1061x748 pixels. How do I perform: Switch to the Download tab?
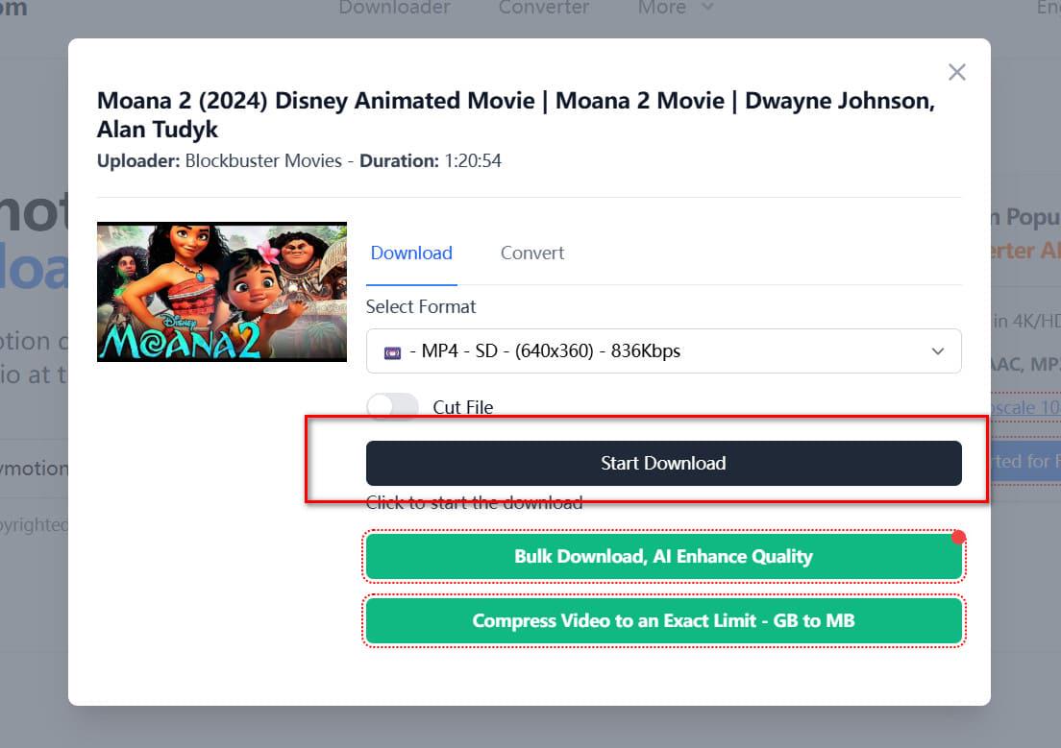pos(411,253)
